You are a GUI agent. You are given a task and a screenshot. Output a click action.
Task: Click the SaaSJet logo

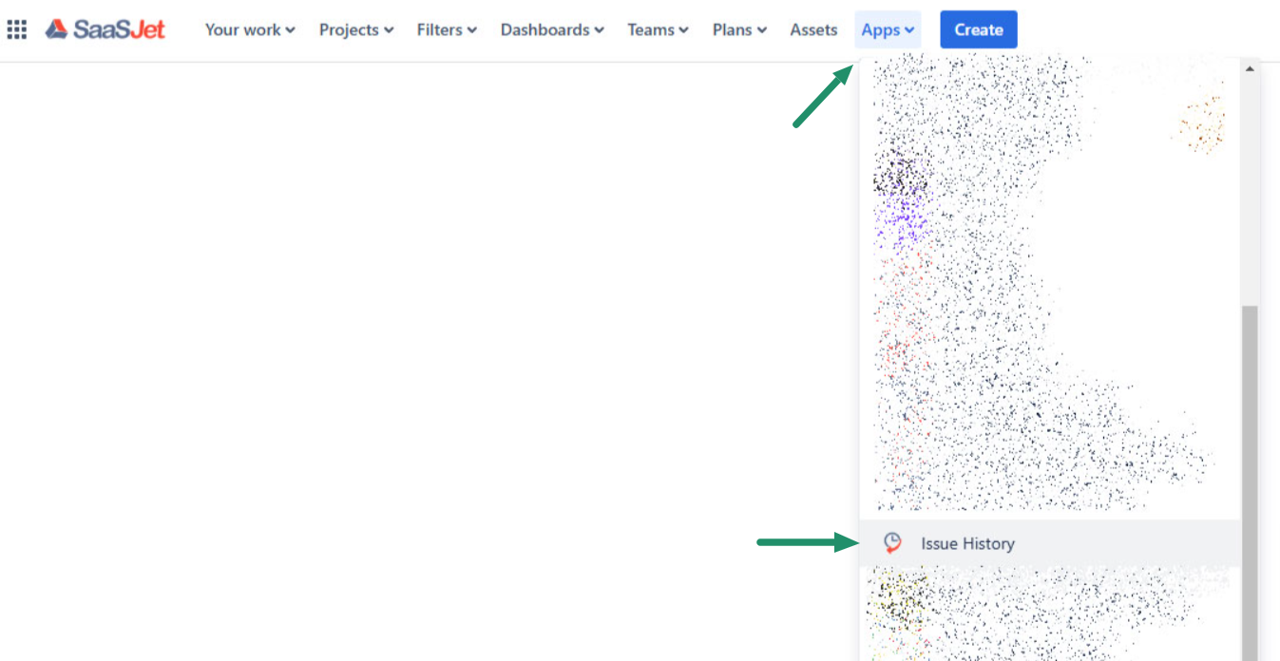pyautogui.click(x=105, y=29)
